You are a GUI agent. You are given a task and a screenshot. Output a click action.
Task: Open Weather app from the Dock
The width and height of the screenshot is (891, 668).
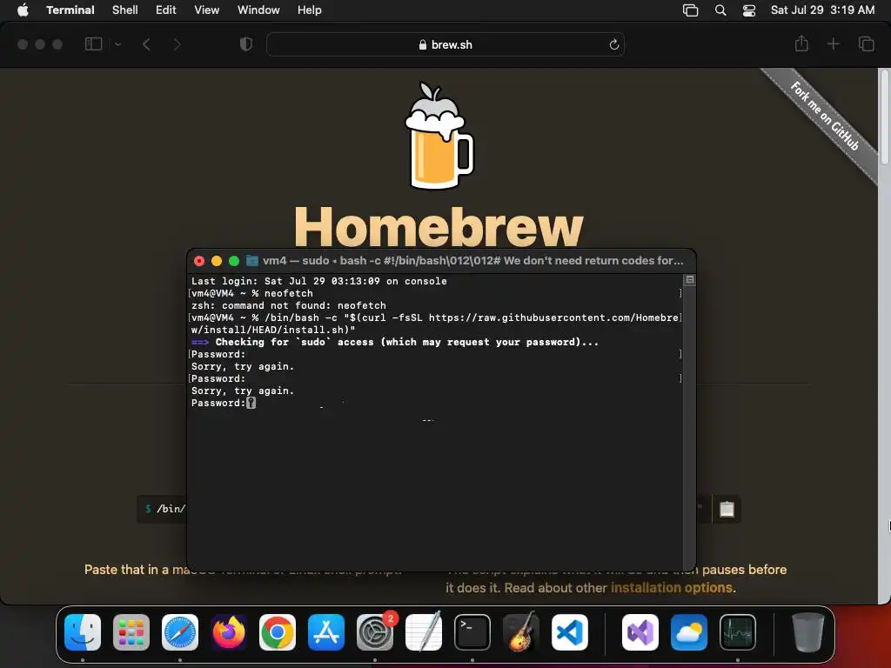(x=689, y=632)
